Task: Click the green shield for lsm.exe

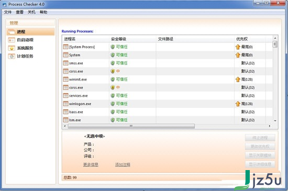Action: coord(113,120)
